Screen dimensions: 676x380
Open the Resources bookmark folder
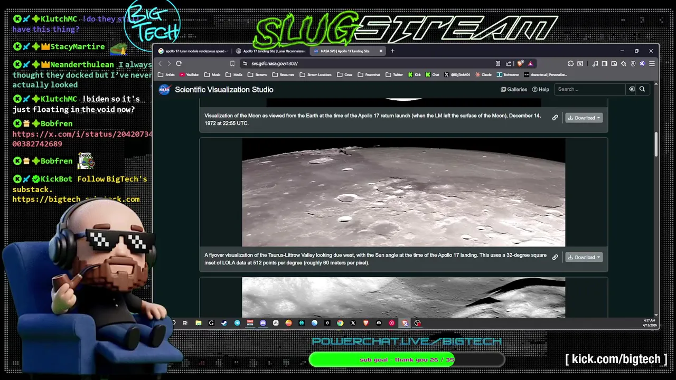(283, 75)
